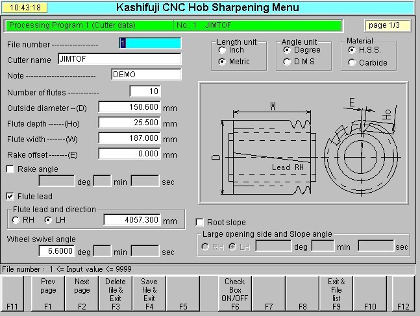Click the 10:43:18 clock display
The image size is (420, 316).
25,7
